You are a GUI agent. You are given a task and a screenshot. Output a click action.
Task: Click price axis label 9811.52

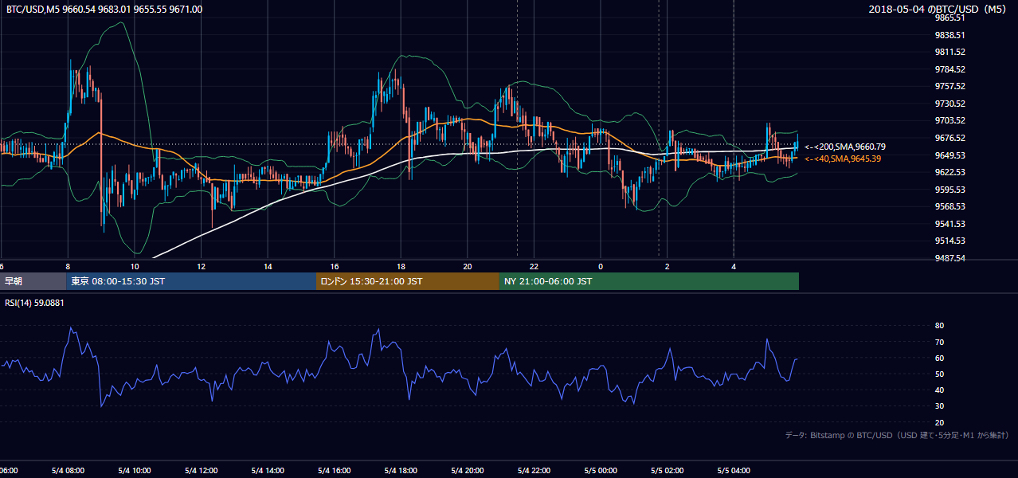click(950, 52)
